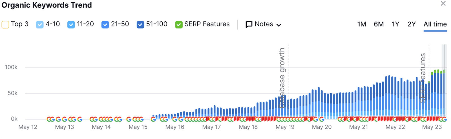Expand the Notes dropdown chevron
Image resolution: width=451 pixels, height=139 pixels.
[x=279, y=25]
